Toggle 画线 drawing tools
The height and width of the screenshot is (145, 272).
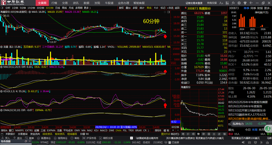[149, 8]
